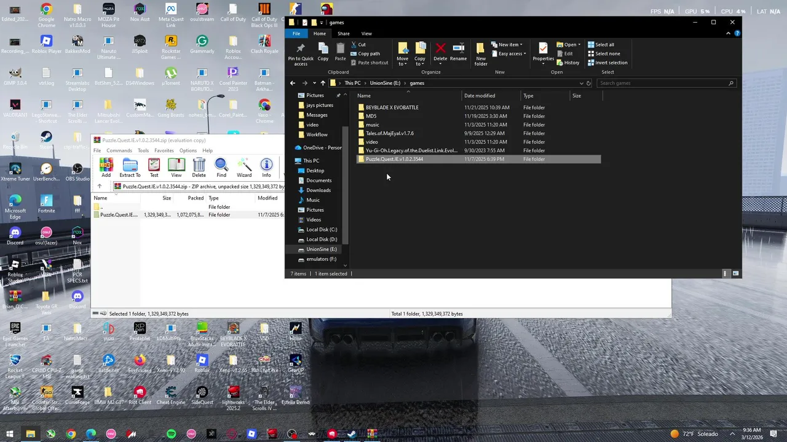The image size is (787, 442).
Task: Switch to the Share tab in Explorer
Action: pos(343,34)
